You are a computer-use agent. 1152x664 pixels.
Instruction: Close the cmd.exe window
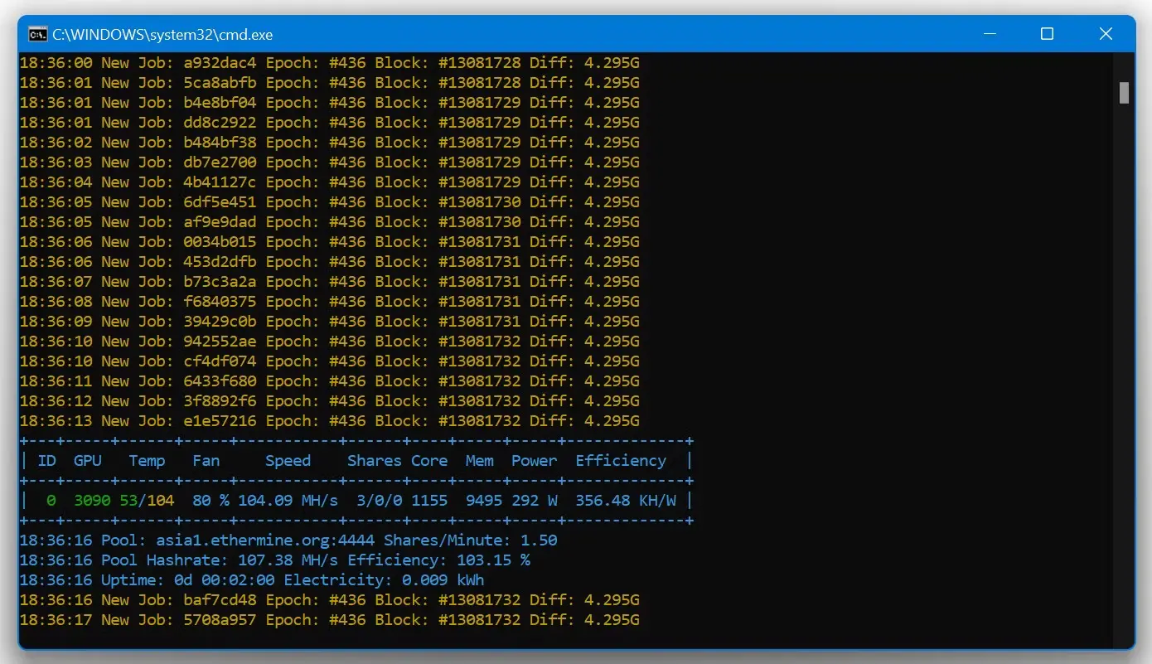(x=1106, y=34)
